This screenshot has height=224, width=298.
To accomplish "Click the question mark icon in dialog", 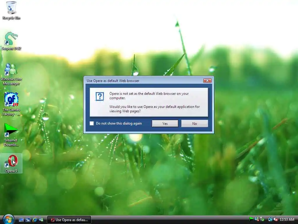I will pos(100,96).
